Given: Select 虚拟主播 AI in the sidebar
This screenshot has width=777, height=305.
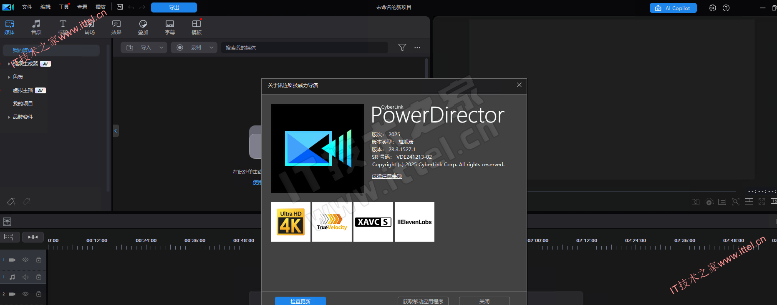Looking at the screenshot, I should (29, 90).
